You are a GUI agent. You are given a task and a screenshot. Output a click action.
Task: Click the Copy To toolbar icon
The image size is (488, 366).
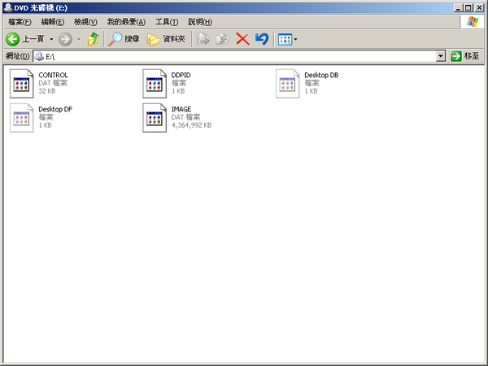pyautogui.click(x=223, y=39)
